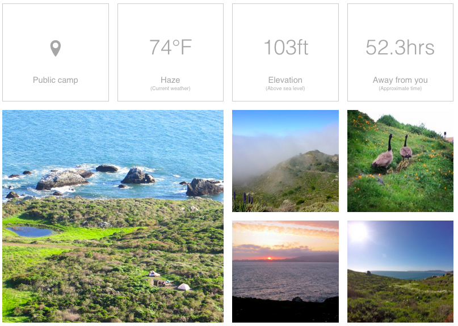
Task: Open the Public camp info card
Action: coord(56,53)
